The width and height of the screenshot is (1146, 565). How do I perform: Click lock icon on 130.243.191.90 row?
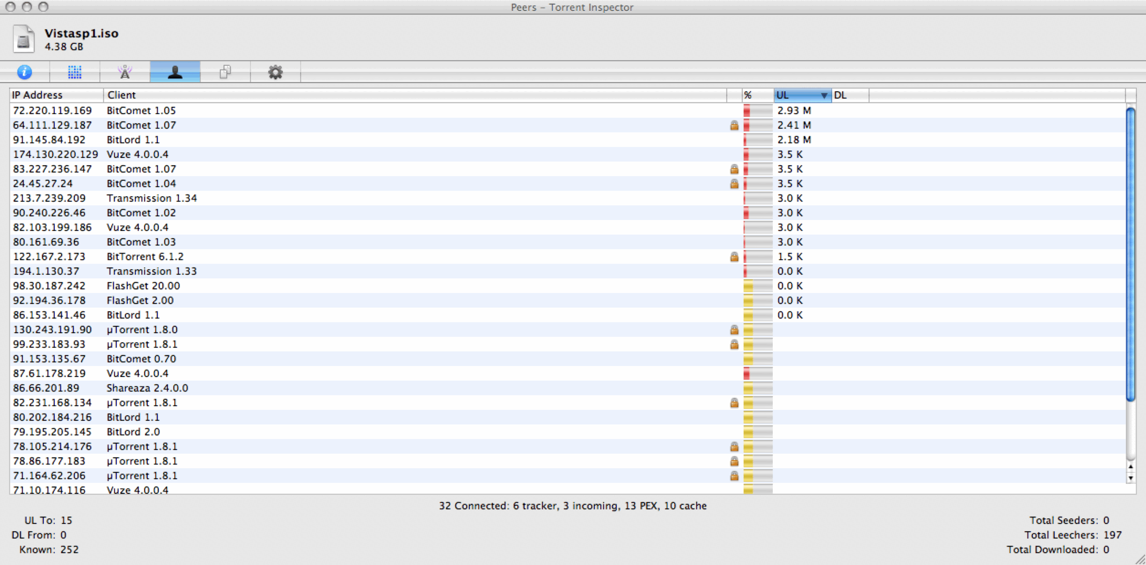point(734,330)
